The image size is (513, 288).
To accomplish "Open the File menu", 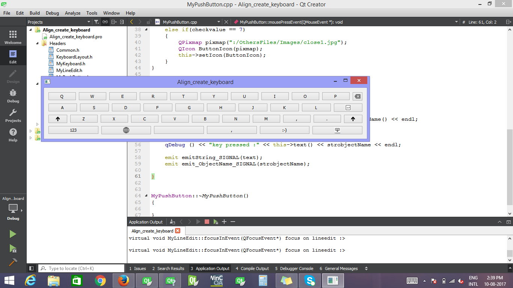I will [7, 13].
